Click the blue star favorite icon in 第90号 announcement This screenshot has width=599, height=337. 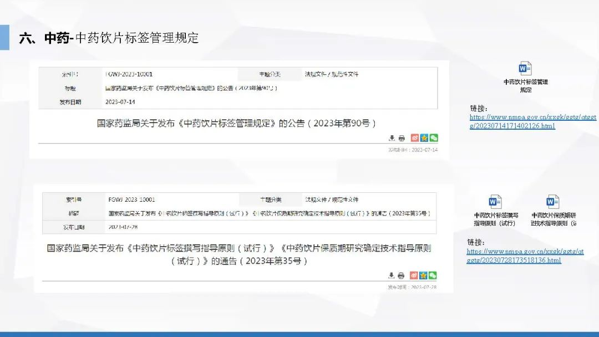pyautogui.click(x=424, y=138)
